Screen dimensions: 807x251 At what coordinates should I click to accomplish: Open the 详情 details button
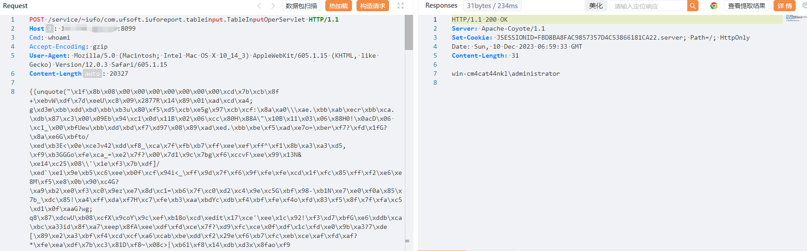785,6
